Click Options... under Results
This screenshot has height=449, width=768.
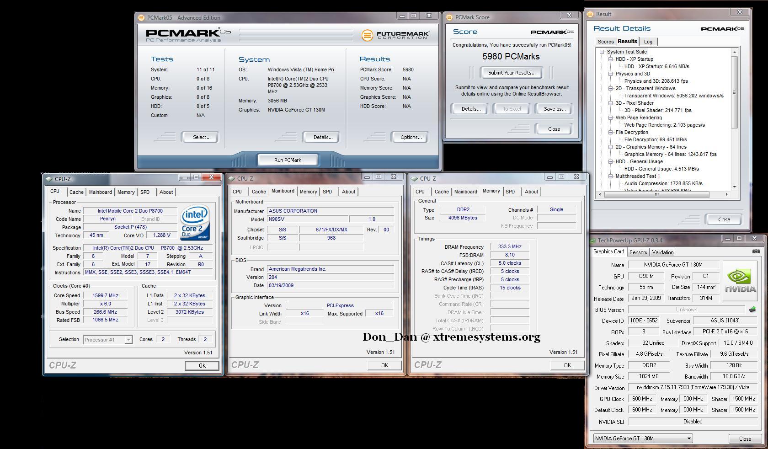411,137
